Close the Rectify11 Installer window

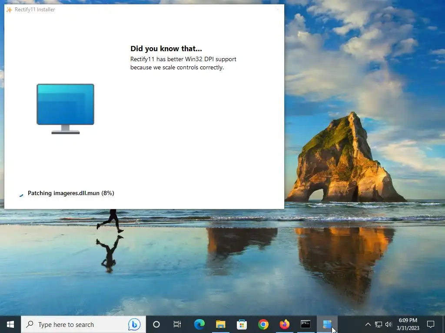click(x=278, y=10)
